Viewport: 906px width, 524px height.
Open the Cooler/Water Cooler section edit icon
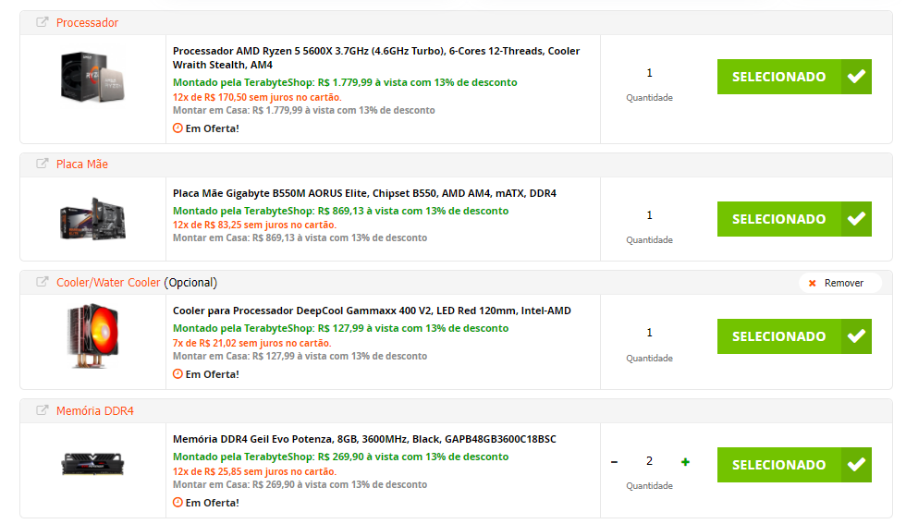pyautogui.click(x=43, y=282)
